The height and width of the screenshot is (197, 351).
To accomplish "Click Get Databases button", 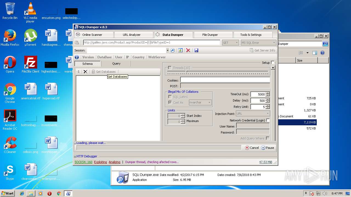I will 104,72.
